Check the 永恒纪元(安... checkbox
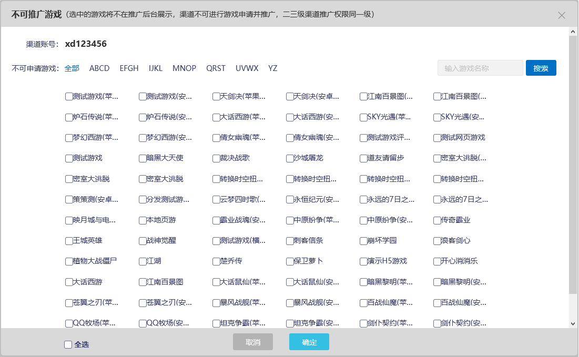The image size is (579, 357). pos(290,200)
